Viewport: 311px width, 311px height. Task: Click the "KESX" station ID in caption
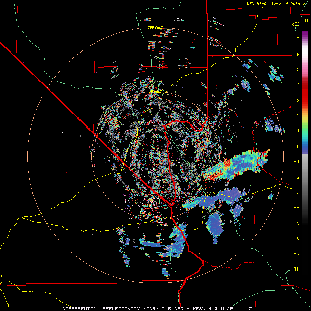click(201, 309)
